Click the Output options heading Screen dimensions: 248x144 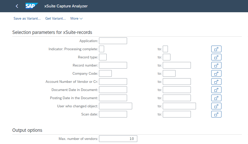point(27,130)
